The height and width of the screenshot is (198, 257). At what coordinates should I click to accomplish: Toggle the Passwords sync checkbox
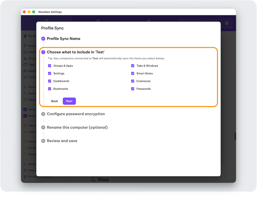click(133, 89)
